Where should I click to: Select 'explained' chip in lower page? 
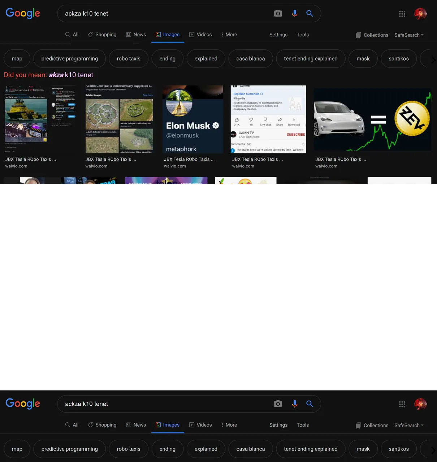click(x=206, y=449)
